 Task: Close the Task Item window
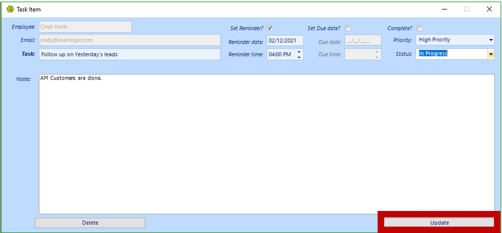click(489, 9)
